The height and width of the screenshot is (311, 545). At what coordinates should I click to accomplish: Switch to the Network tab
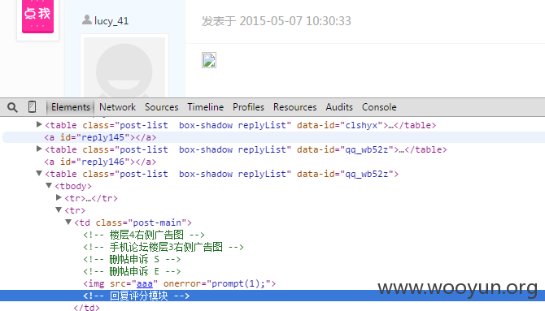coord(117,107)
